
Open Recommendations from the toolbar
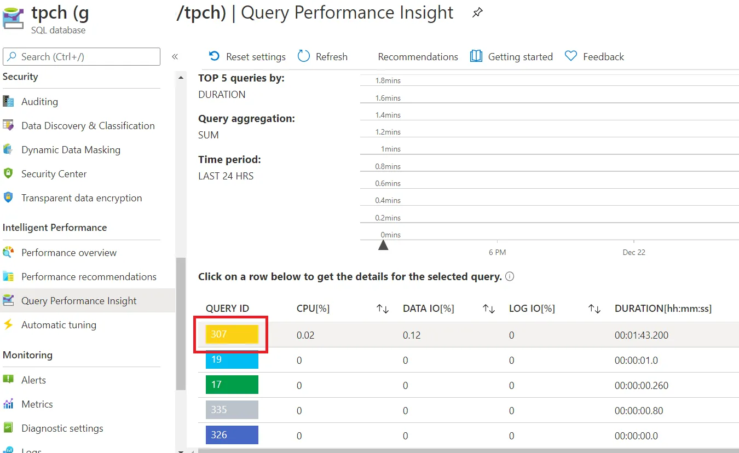(x=418, y=56)
